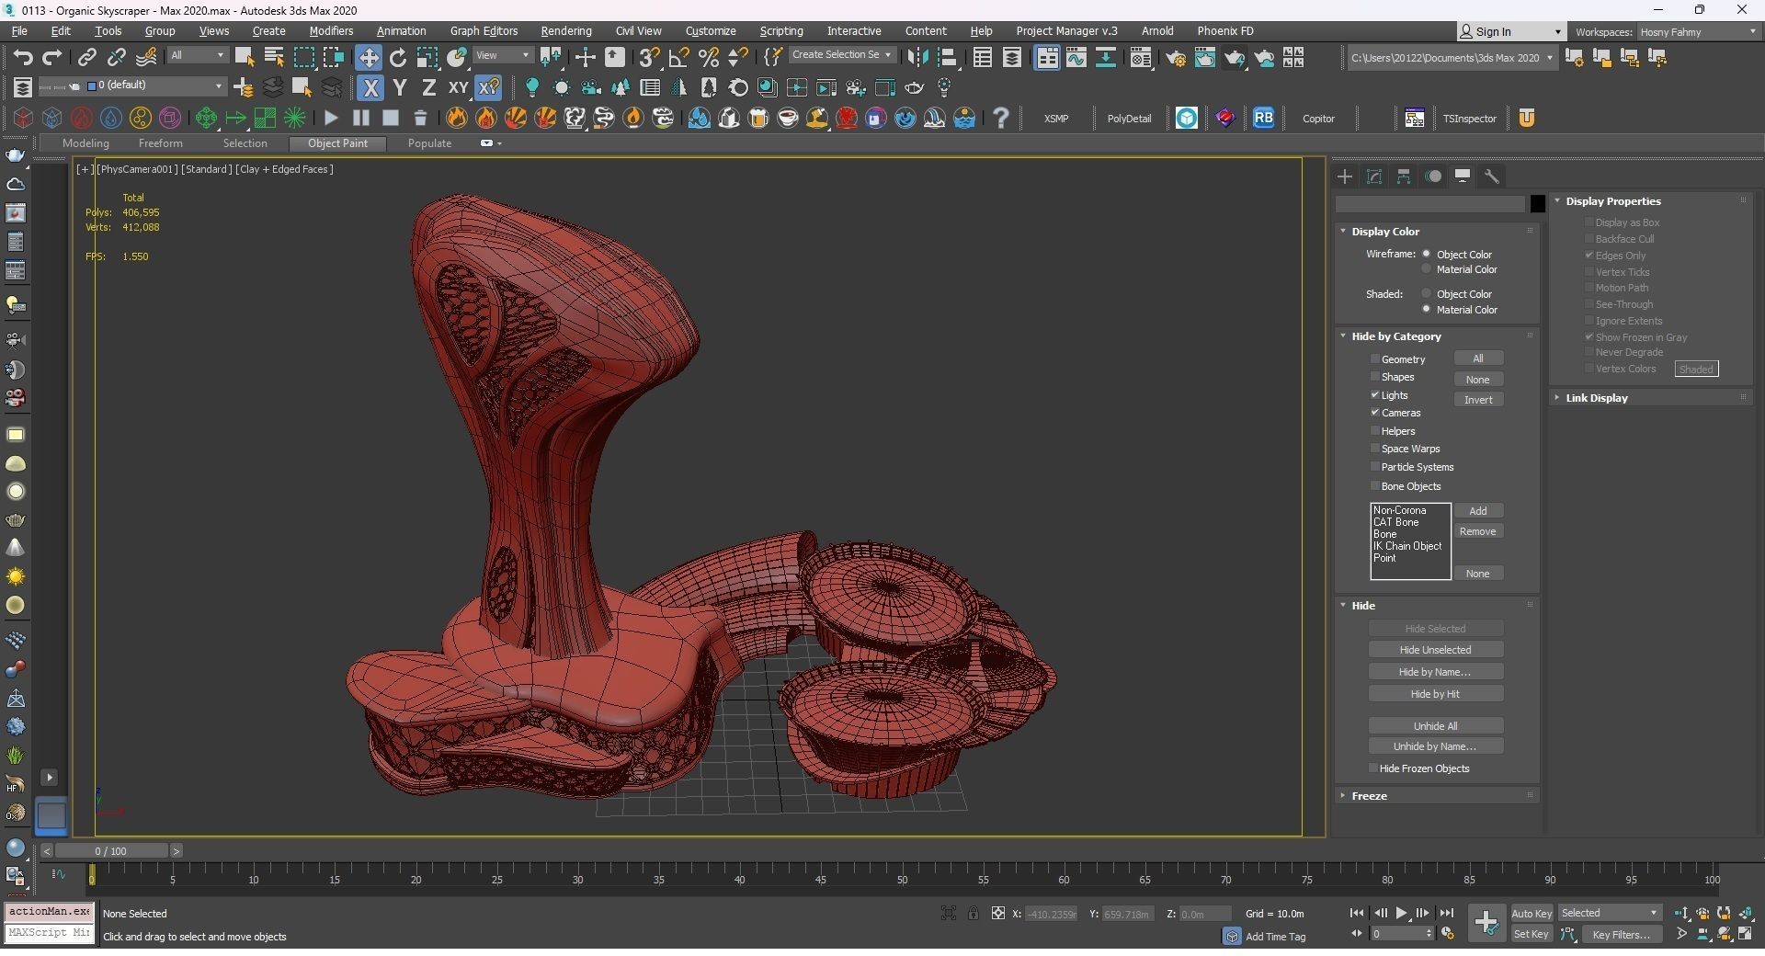Image resolution: width=1765 pixels, height=956 pixels.
Task: Switch to the Modeling ribbon tab
Action: 85,143
